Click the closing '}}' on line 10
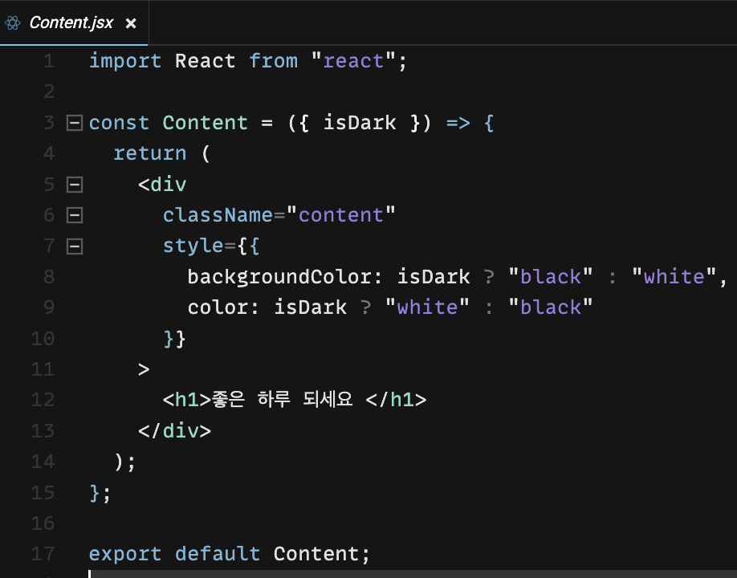737x578 pixels. click(x=174, y=338)
